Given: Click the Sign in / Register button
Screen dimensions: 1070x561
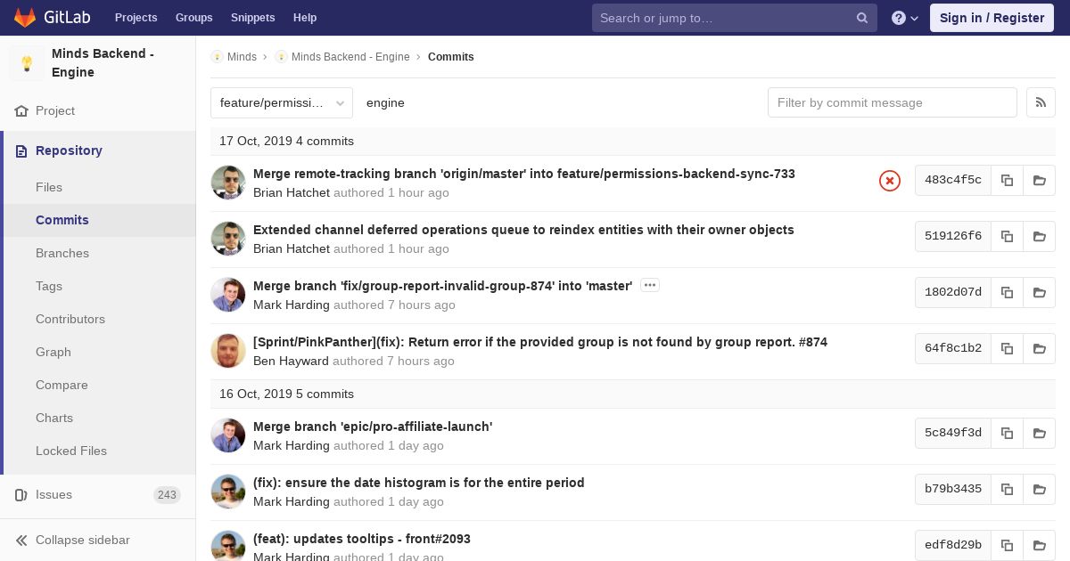Looking at the screenshot, I should [x=992, y=18].
